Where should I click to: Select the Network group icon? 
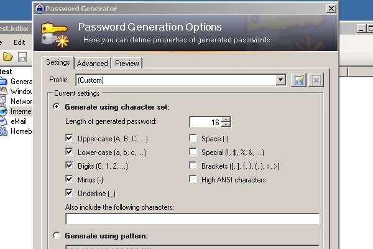click(3, 101)
